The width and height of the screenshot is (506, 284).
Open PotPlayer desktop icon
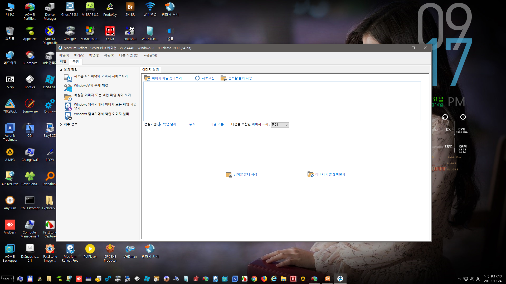(90, 251)
